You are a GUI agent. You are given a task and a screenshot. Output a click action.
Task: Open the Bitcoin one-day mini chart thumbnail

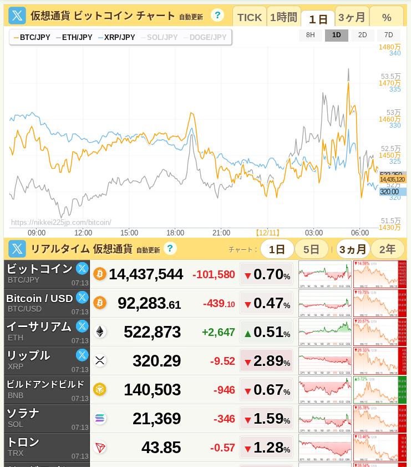pos(325,274)
